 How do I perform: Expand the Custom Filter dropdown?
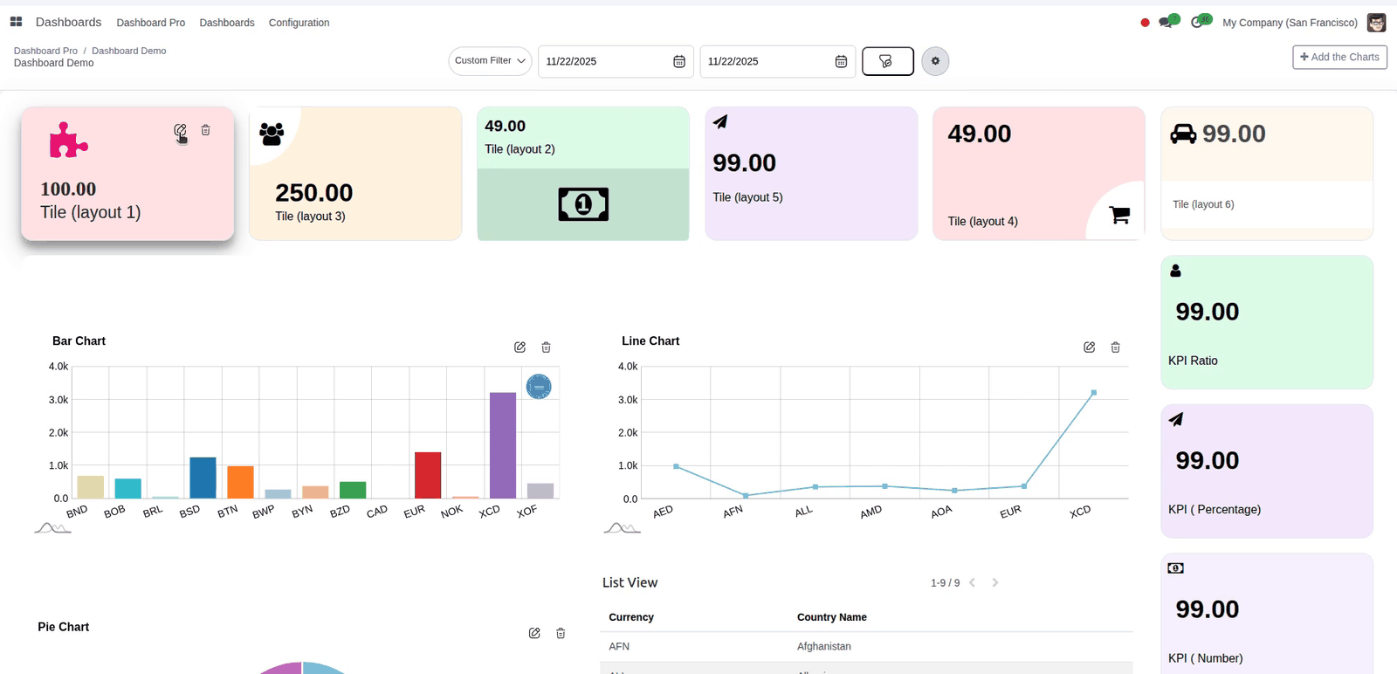(490, 61)
